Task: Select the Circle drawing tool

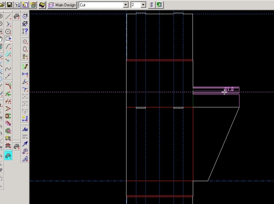Action: tap(8, 31)
